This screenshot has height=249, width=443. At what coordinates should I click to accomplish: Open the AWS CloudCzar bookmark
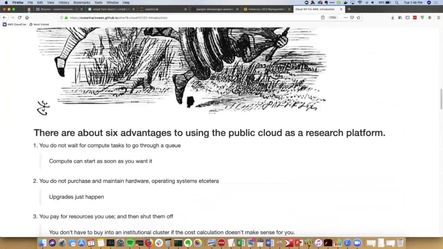pos(15,25)
